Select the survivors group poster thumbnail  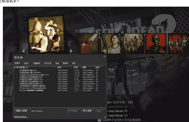click(x=46, y=34)
